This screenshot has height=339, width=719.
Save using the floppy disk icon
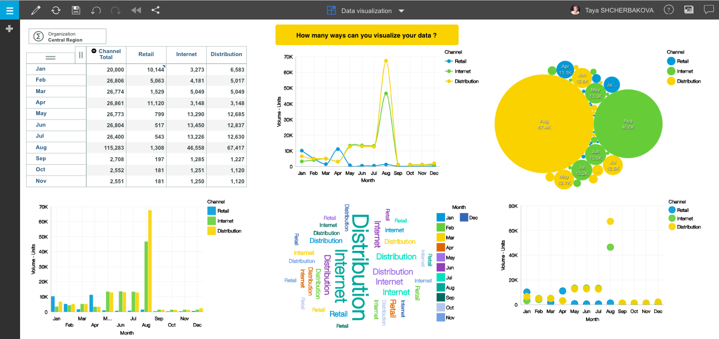(x=76, y=10)
